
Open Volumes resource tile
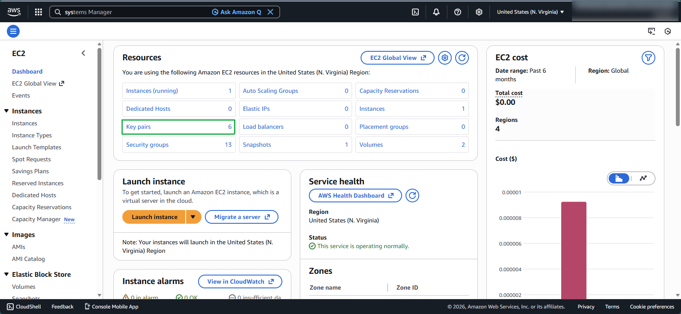pos(412,145)
